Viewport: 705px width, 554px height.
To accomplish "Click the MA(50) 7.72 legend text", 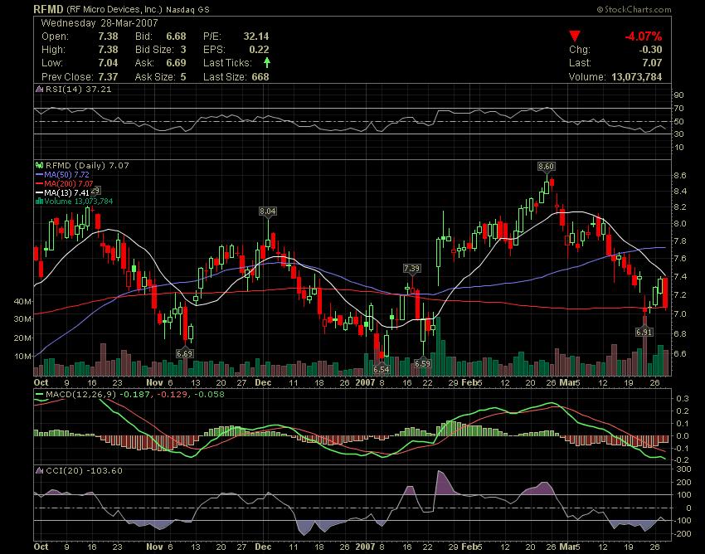I will (67, 174).
